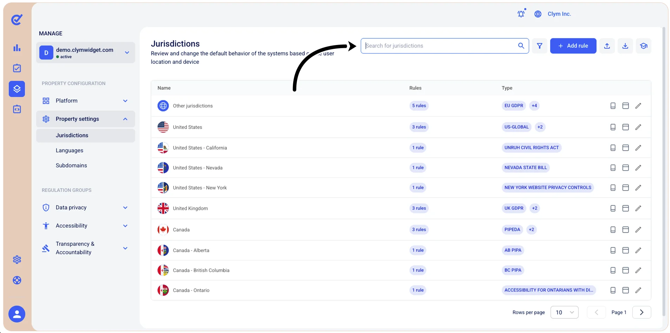Open Subdomains in the sidebar
This screenshot has height=333, width=670.
pyautogui.click(x=71, y=165)
